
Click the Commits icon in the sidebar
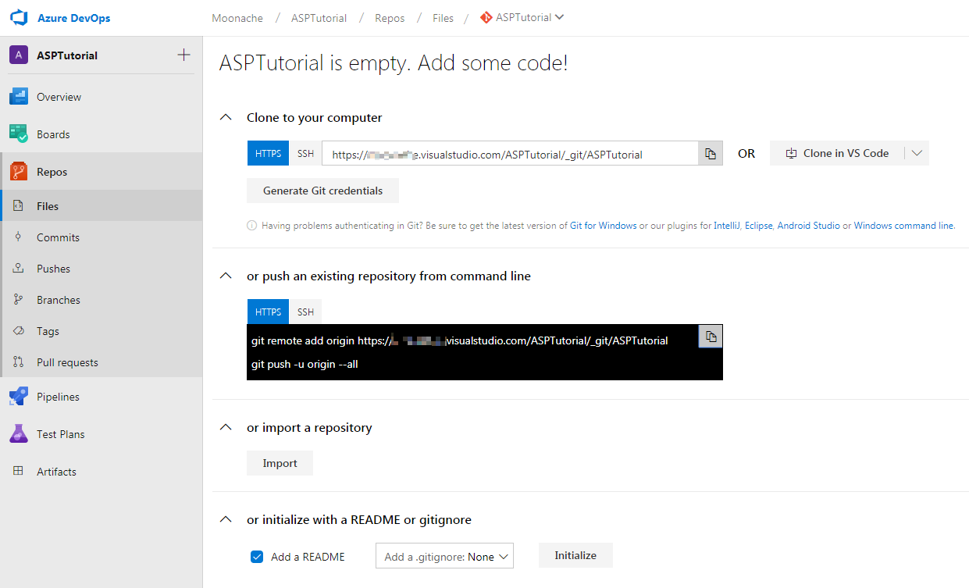coord(19,237)
